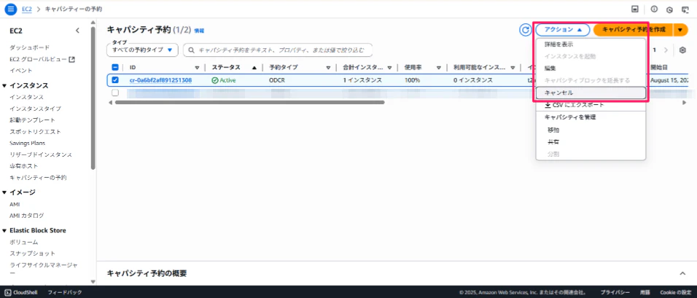The image size is (697, 298).
Task: Select 共有 under キャパシティを管理
Action: [x=591, y=142]
